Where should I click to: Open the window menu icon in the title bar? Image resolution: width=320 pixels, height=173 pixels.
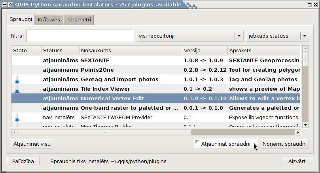click(4, 4)
